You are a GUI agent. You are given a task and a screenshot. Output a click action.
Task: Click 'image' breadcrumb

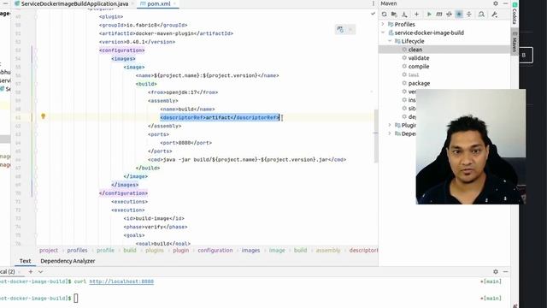[277, 250]
